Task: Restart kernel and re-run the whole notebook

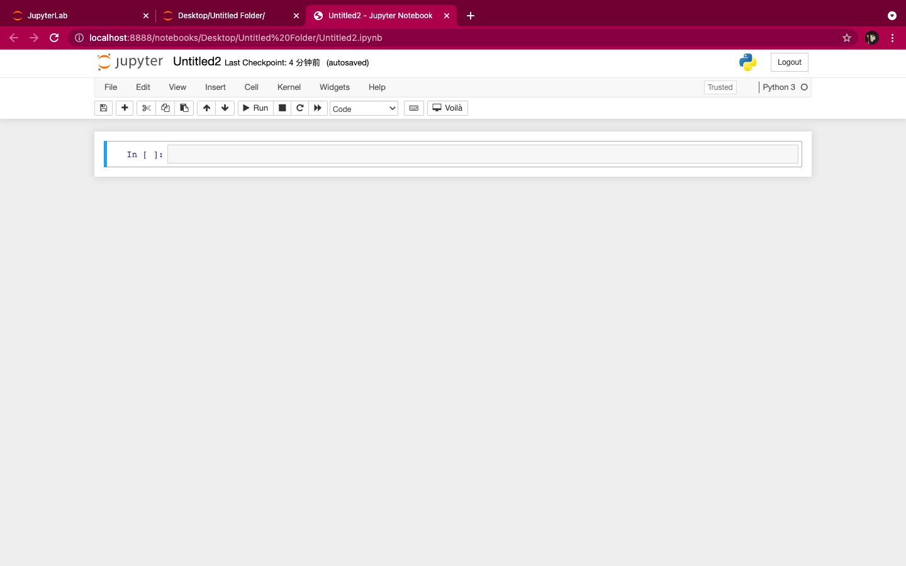Action: [318, 108]
